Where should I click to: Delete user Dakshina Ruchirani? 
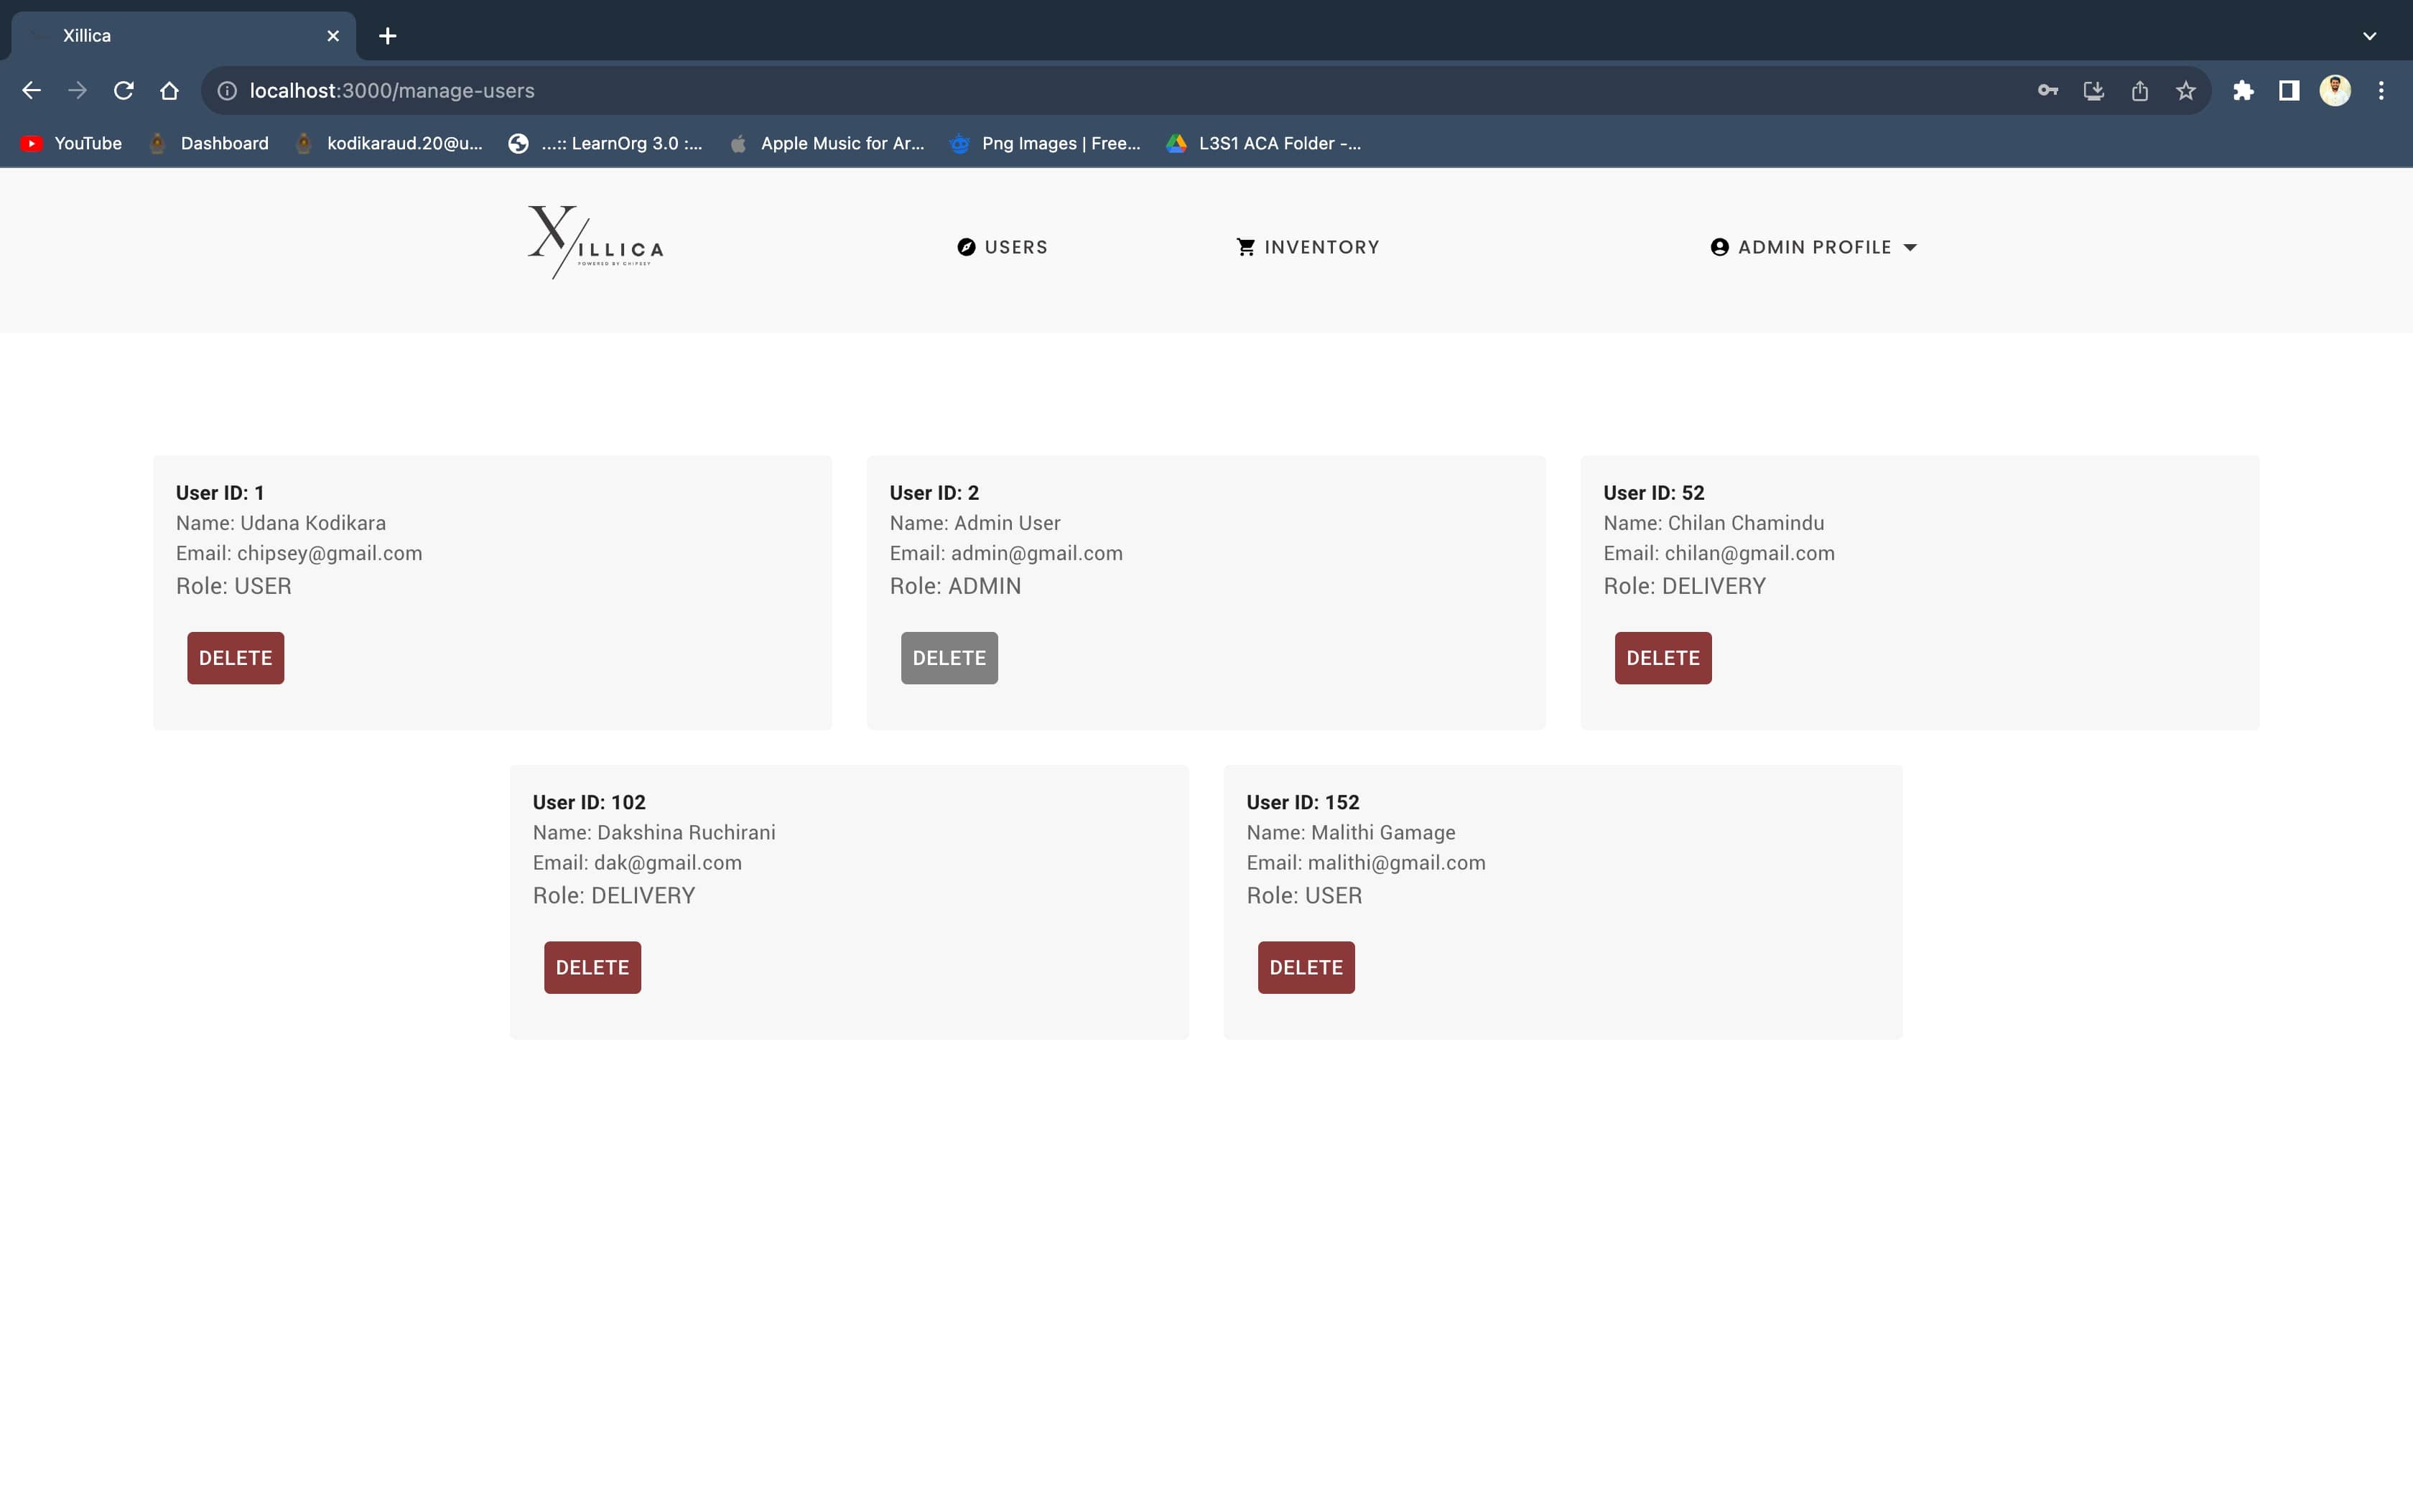[x=592, y=967]
